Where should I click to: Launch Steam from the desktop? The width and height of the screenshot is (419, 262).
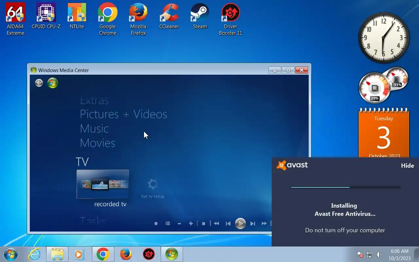(x=200, y=16)
